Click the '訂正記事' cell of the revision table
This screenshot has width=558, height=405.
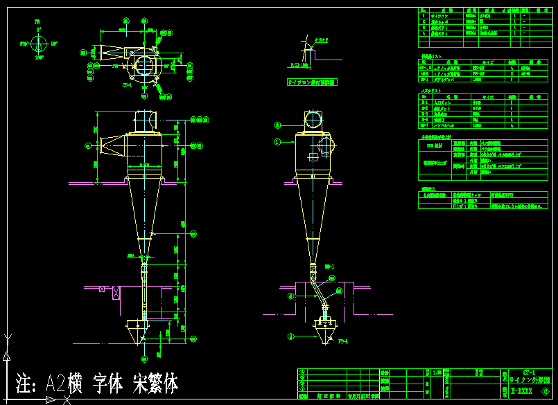coord(329,396)
